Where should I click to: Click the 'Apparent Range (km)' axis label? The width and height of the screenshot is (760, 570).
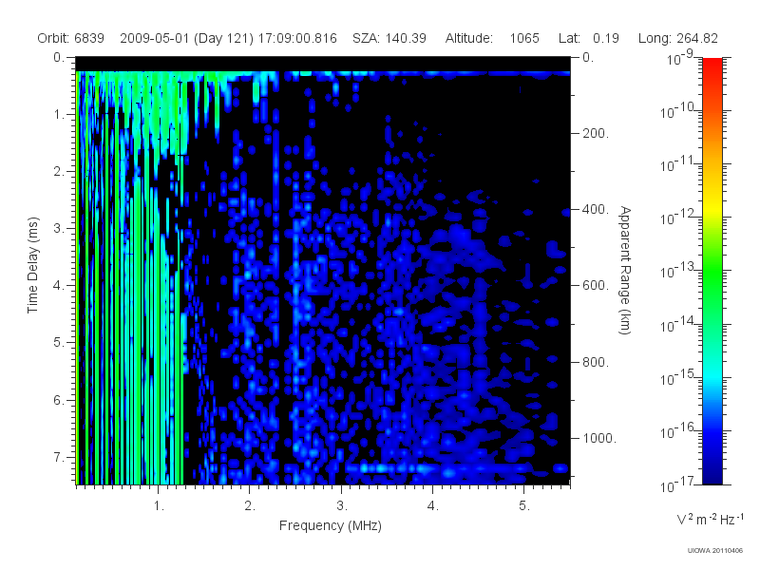[625, 271]
